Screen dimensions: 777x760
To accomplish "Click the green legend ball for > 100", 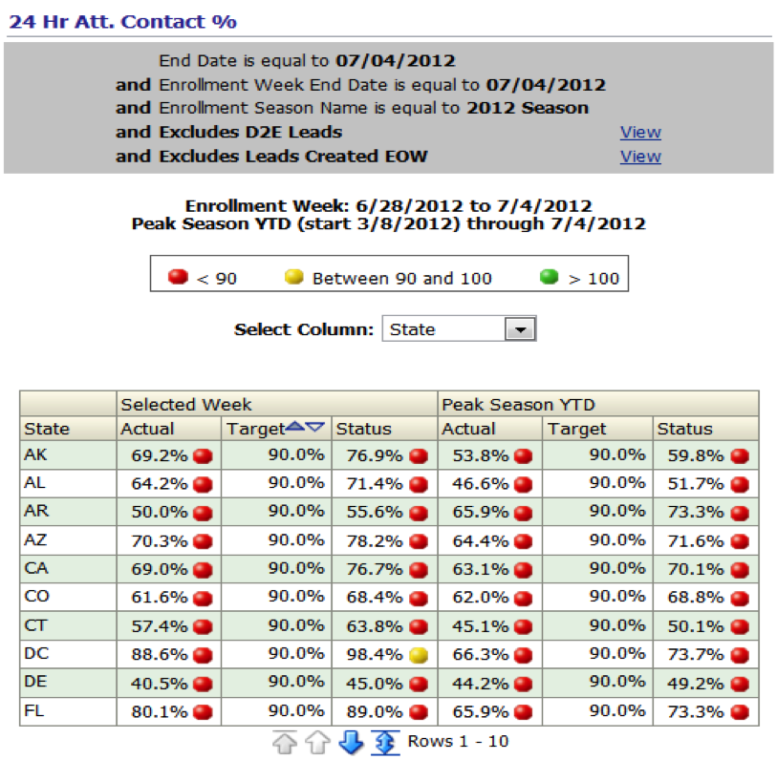I will click(x=549, y=278).
